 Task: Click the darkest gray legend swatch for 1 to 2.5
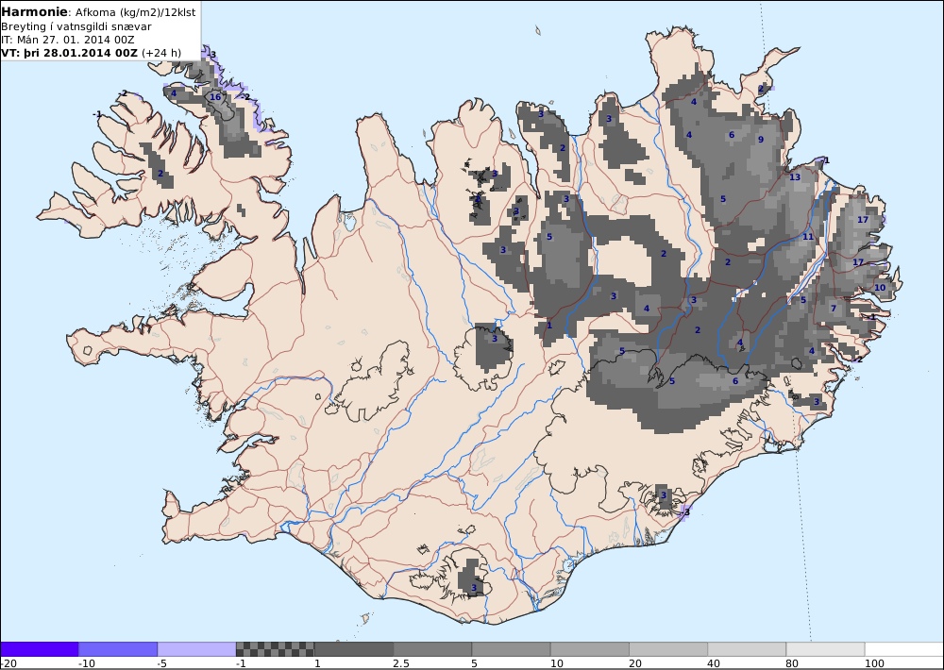(354, 649)
